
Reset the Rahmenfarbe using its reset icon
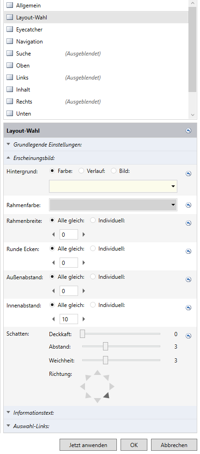click(188, 205)
